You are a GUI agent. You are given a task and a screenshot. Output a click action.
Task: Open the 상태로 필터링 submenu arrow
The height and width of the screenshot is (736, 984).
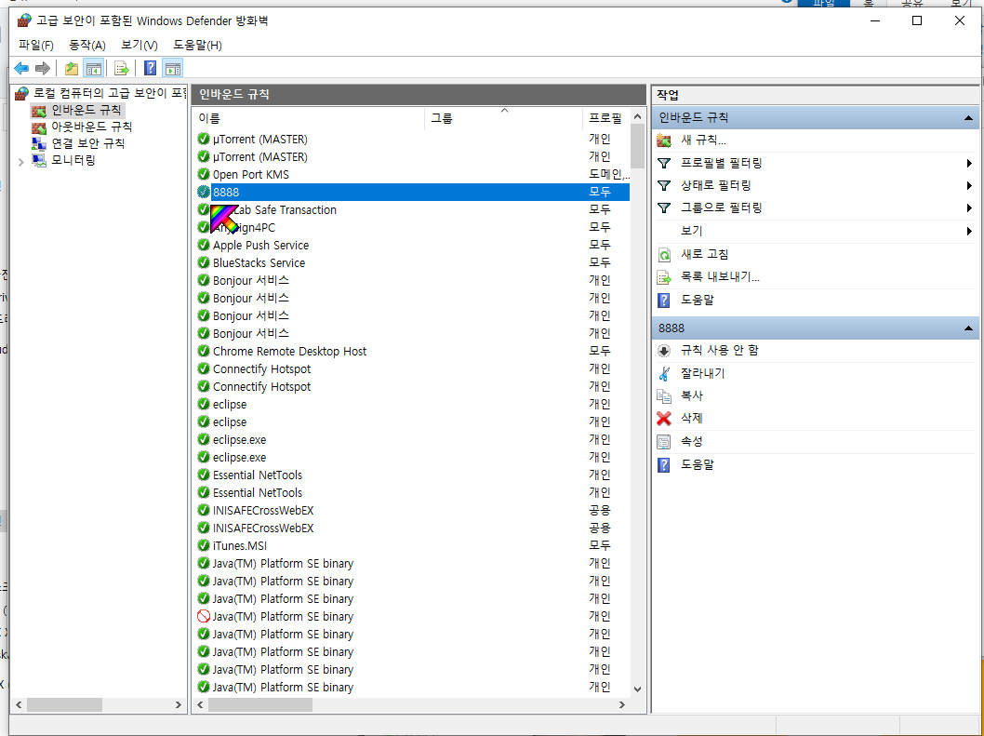click(969, 186)
